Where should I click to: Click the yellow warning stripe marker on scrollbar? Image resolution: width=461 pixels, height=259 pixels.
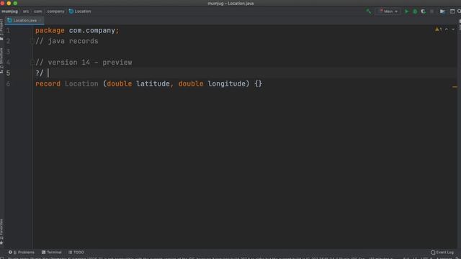click(455, 86)
